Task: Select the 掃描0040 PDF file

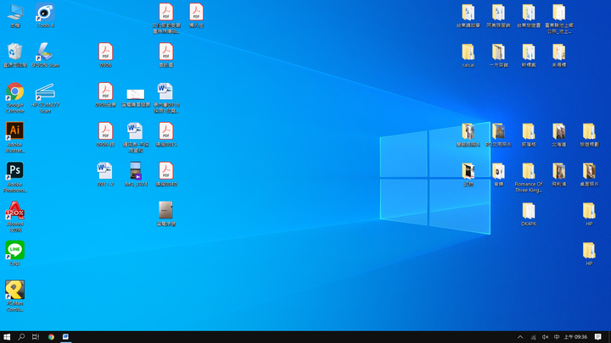Action: [166, 174]
